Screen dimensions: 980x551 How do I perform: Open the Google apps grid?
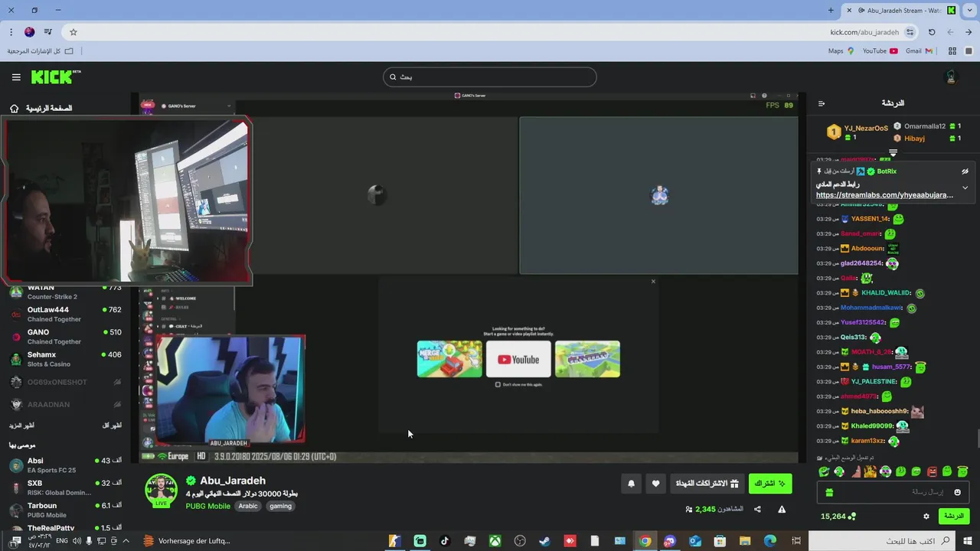pos(952,51)
